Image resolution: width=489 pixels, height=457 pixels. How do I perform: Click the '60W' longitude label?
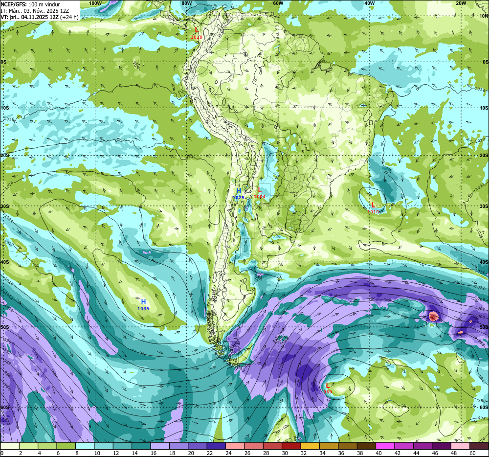point(278,3)
